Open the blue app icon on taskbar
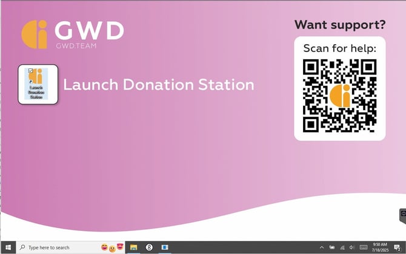 pos(165,247)
